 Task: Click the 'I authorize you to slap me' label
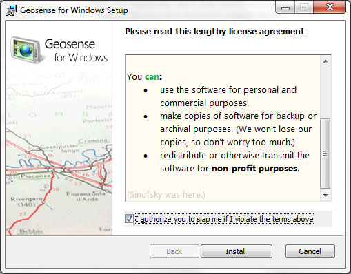[224, 219]
